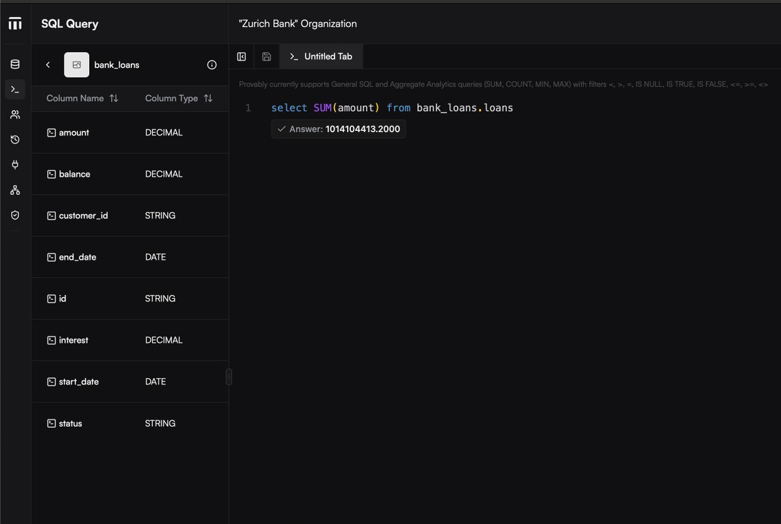The width and height of the screenshot is (781, 524).
Task: Select the amount column name
Action: pos(74,132)
